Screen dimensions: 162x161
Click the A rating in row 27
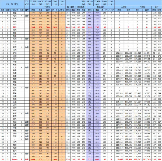click(8, 88)
